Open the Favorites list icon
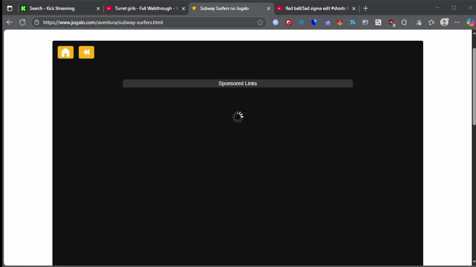The width and height of the screenshot is (476, 267). tap(431, 22)
